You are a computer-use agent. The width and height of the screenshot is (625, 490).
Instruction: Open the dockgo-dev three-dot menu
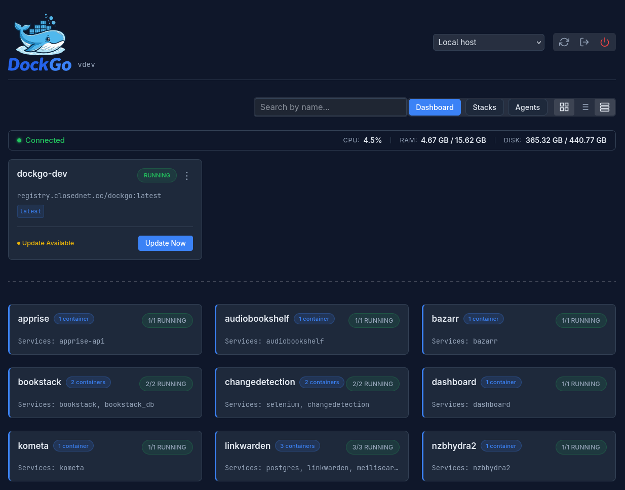(x=187, y=176)
